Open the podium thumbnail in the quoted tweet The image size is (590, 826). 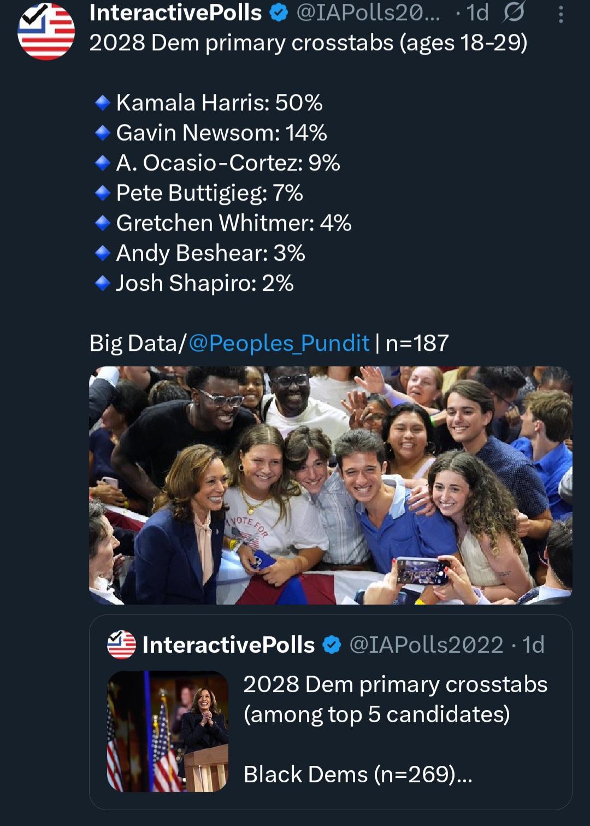tap(168, 731)
